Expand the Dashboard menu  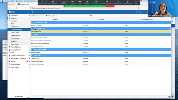19,15
